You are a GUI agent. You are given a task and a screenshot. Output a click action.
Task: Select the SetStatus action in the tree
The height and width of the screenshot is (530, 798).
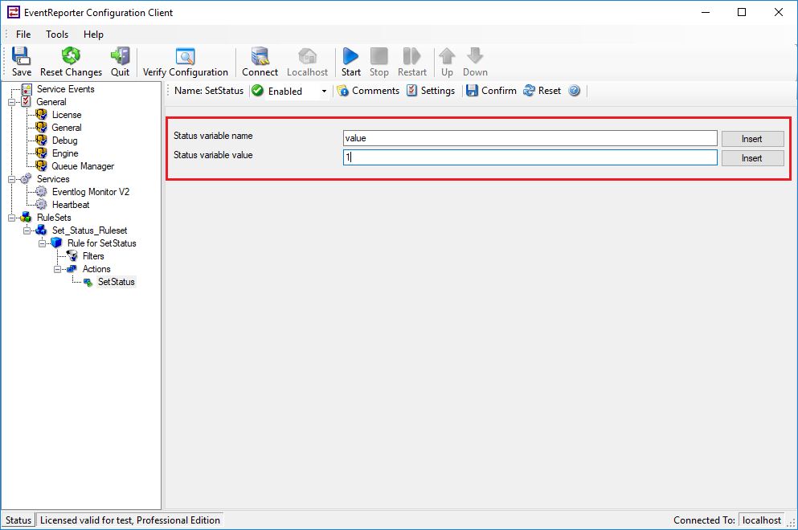click(116, 282)
